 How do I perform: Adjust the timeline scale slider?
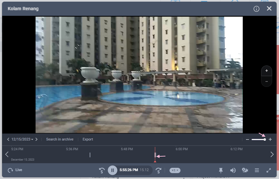[259, 140]
